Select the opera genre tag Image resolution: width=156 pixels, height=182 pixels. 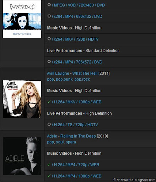point(71,142)
